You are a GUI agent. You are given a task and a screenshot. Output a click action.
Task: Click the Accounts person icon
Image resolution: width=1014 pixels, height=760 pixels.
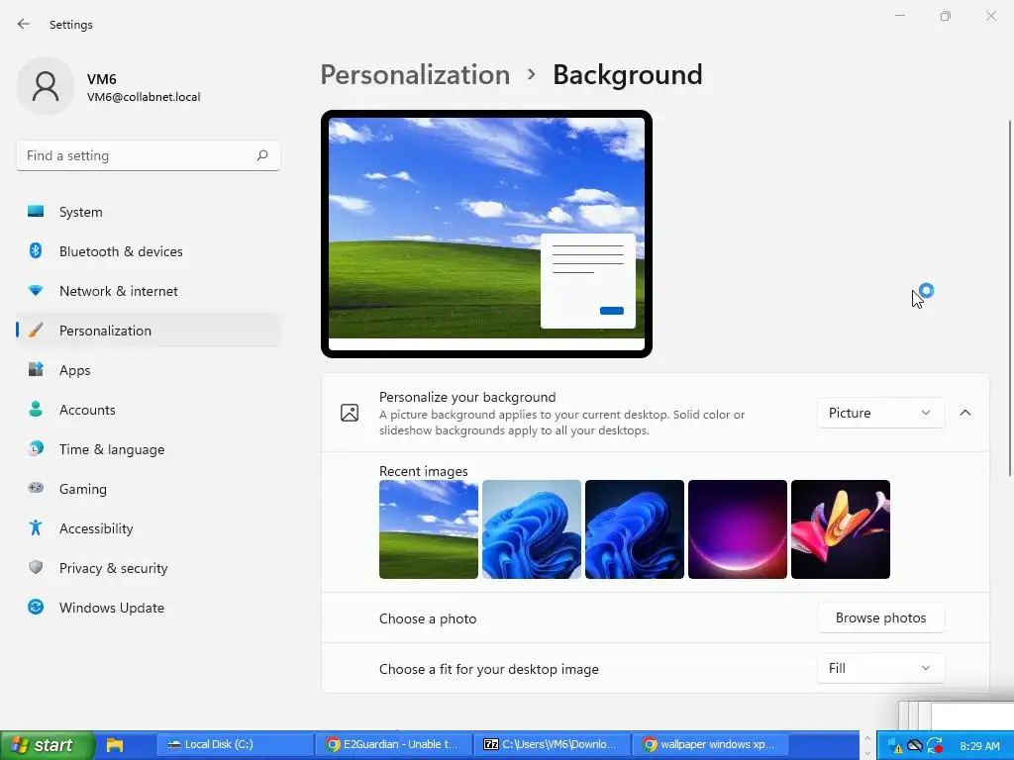(36, 409)
